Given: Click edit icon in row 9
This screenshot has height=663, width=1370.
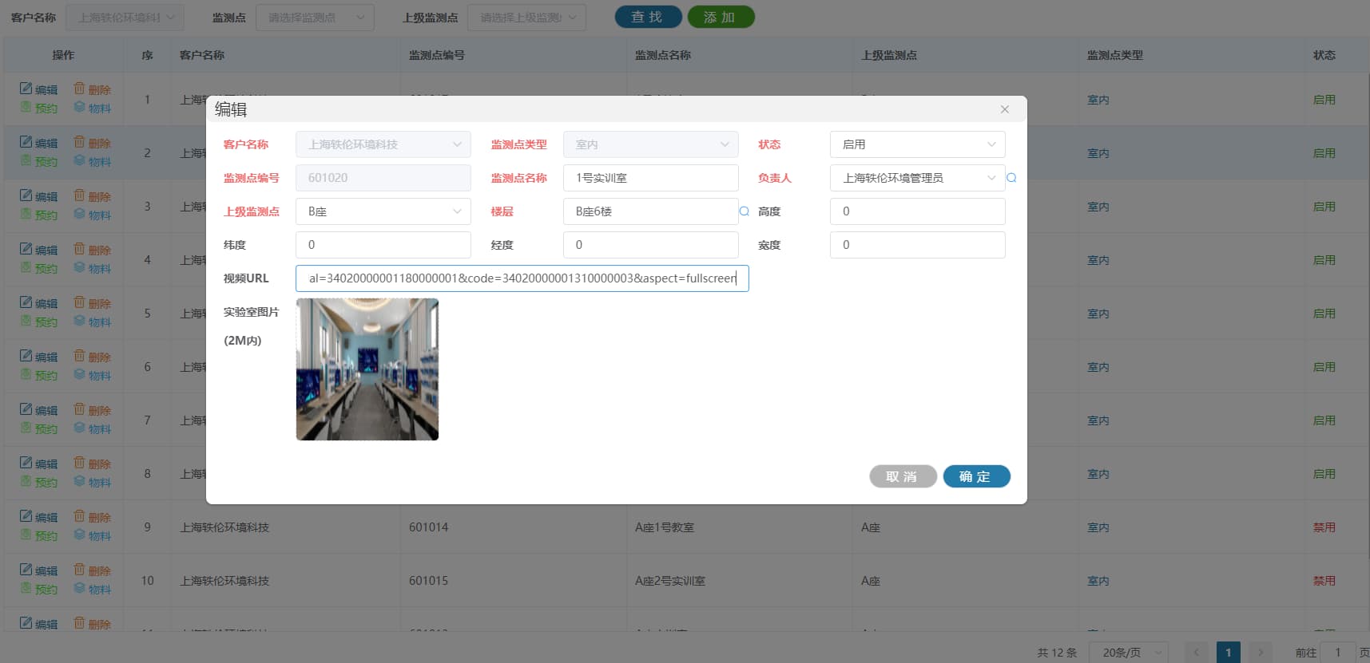Looking at the screenshot, I should 26,516.
